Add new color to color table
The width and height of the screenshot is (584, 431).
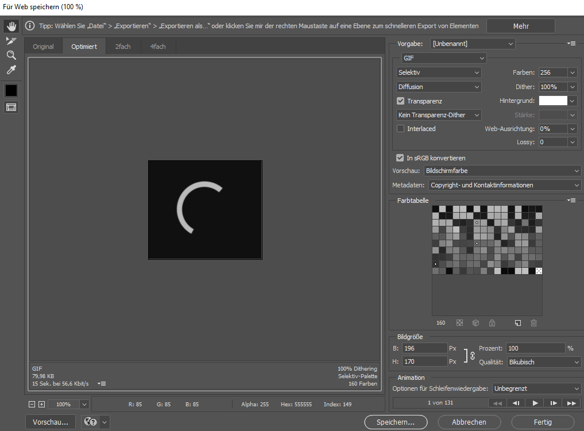pyautogui.click(x=518, y=323)
